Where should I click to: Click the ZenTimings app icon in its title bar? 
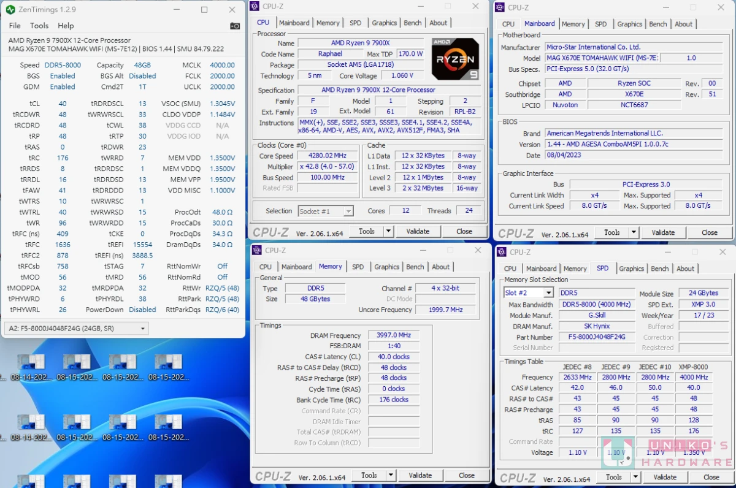[10, 10]
